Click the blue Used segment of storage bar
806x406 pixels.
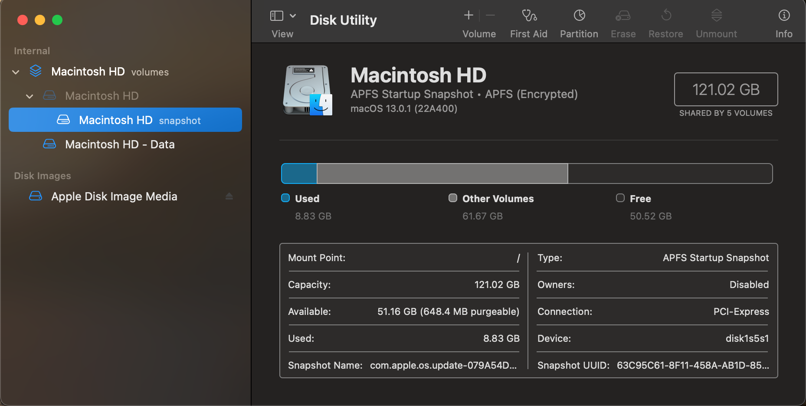pos(299,174)
